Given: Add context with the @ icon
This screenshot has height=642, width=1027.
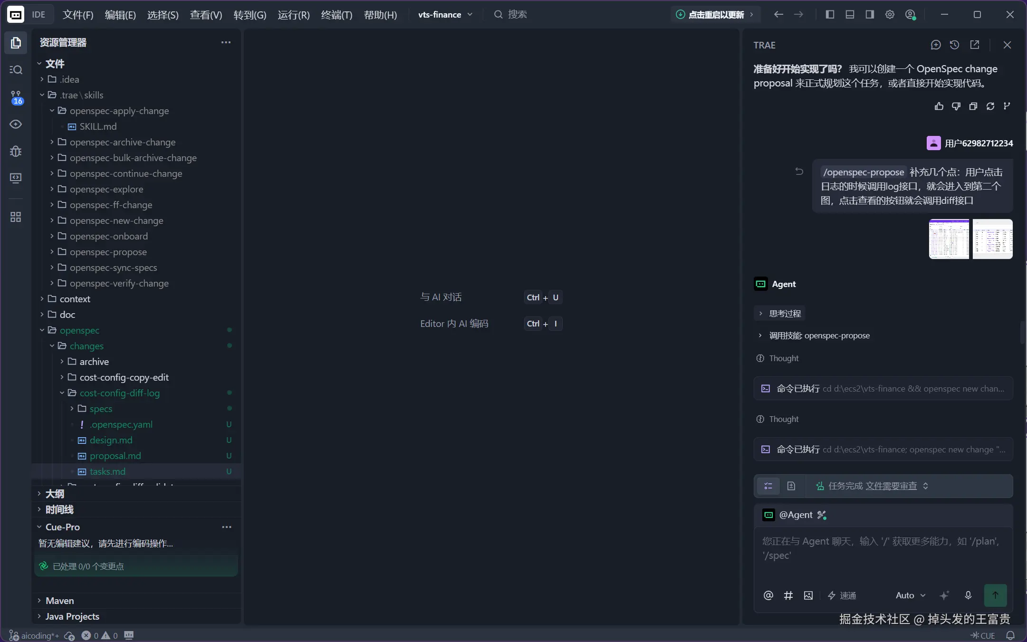Looking at the screenshot, I should [x=768, y=595].
